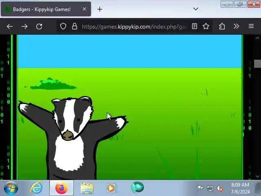
Task: Click the Show Desktop strip
Action: point(258,188)
